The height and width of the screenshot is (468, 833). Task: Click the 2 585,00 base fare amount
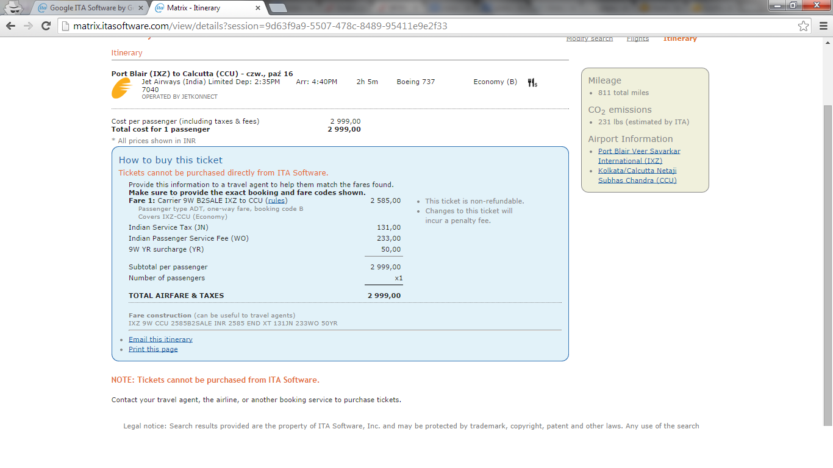pos(385,200)
